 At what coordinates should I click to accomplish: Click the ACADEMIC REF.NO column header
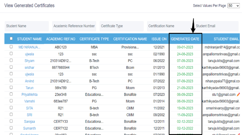tap(61, 39)
